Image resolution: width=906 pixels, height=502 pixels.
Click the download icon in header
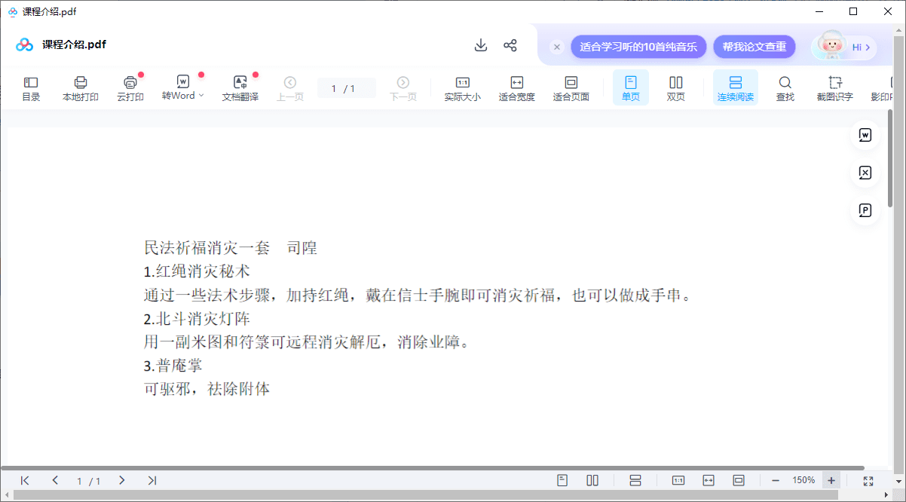481,45
